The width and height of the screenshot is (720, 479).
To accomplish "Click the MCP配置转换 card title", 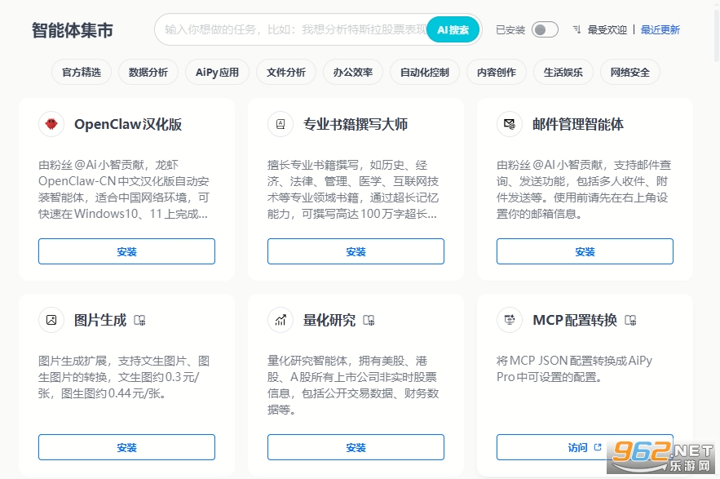I will tap(575, 320).
